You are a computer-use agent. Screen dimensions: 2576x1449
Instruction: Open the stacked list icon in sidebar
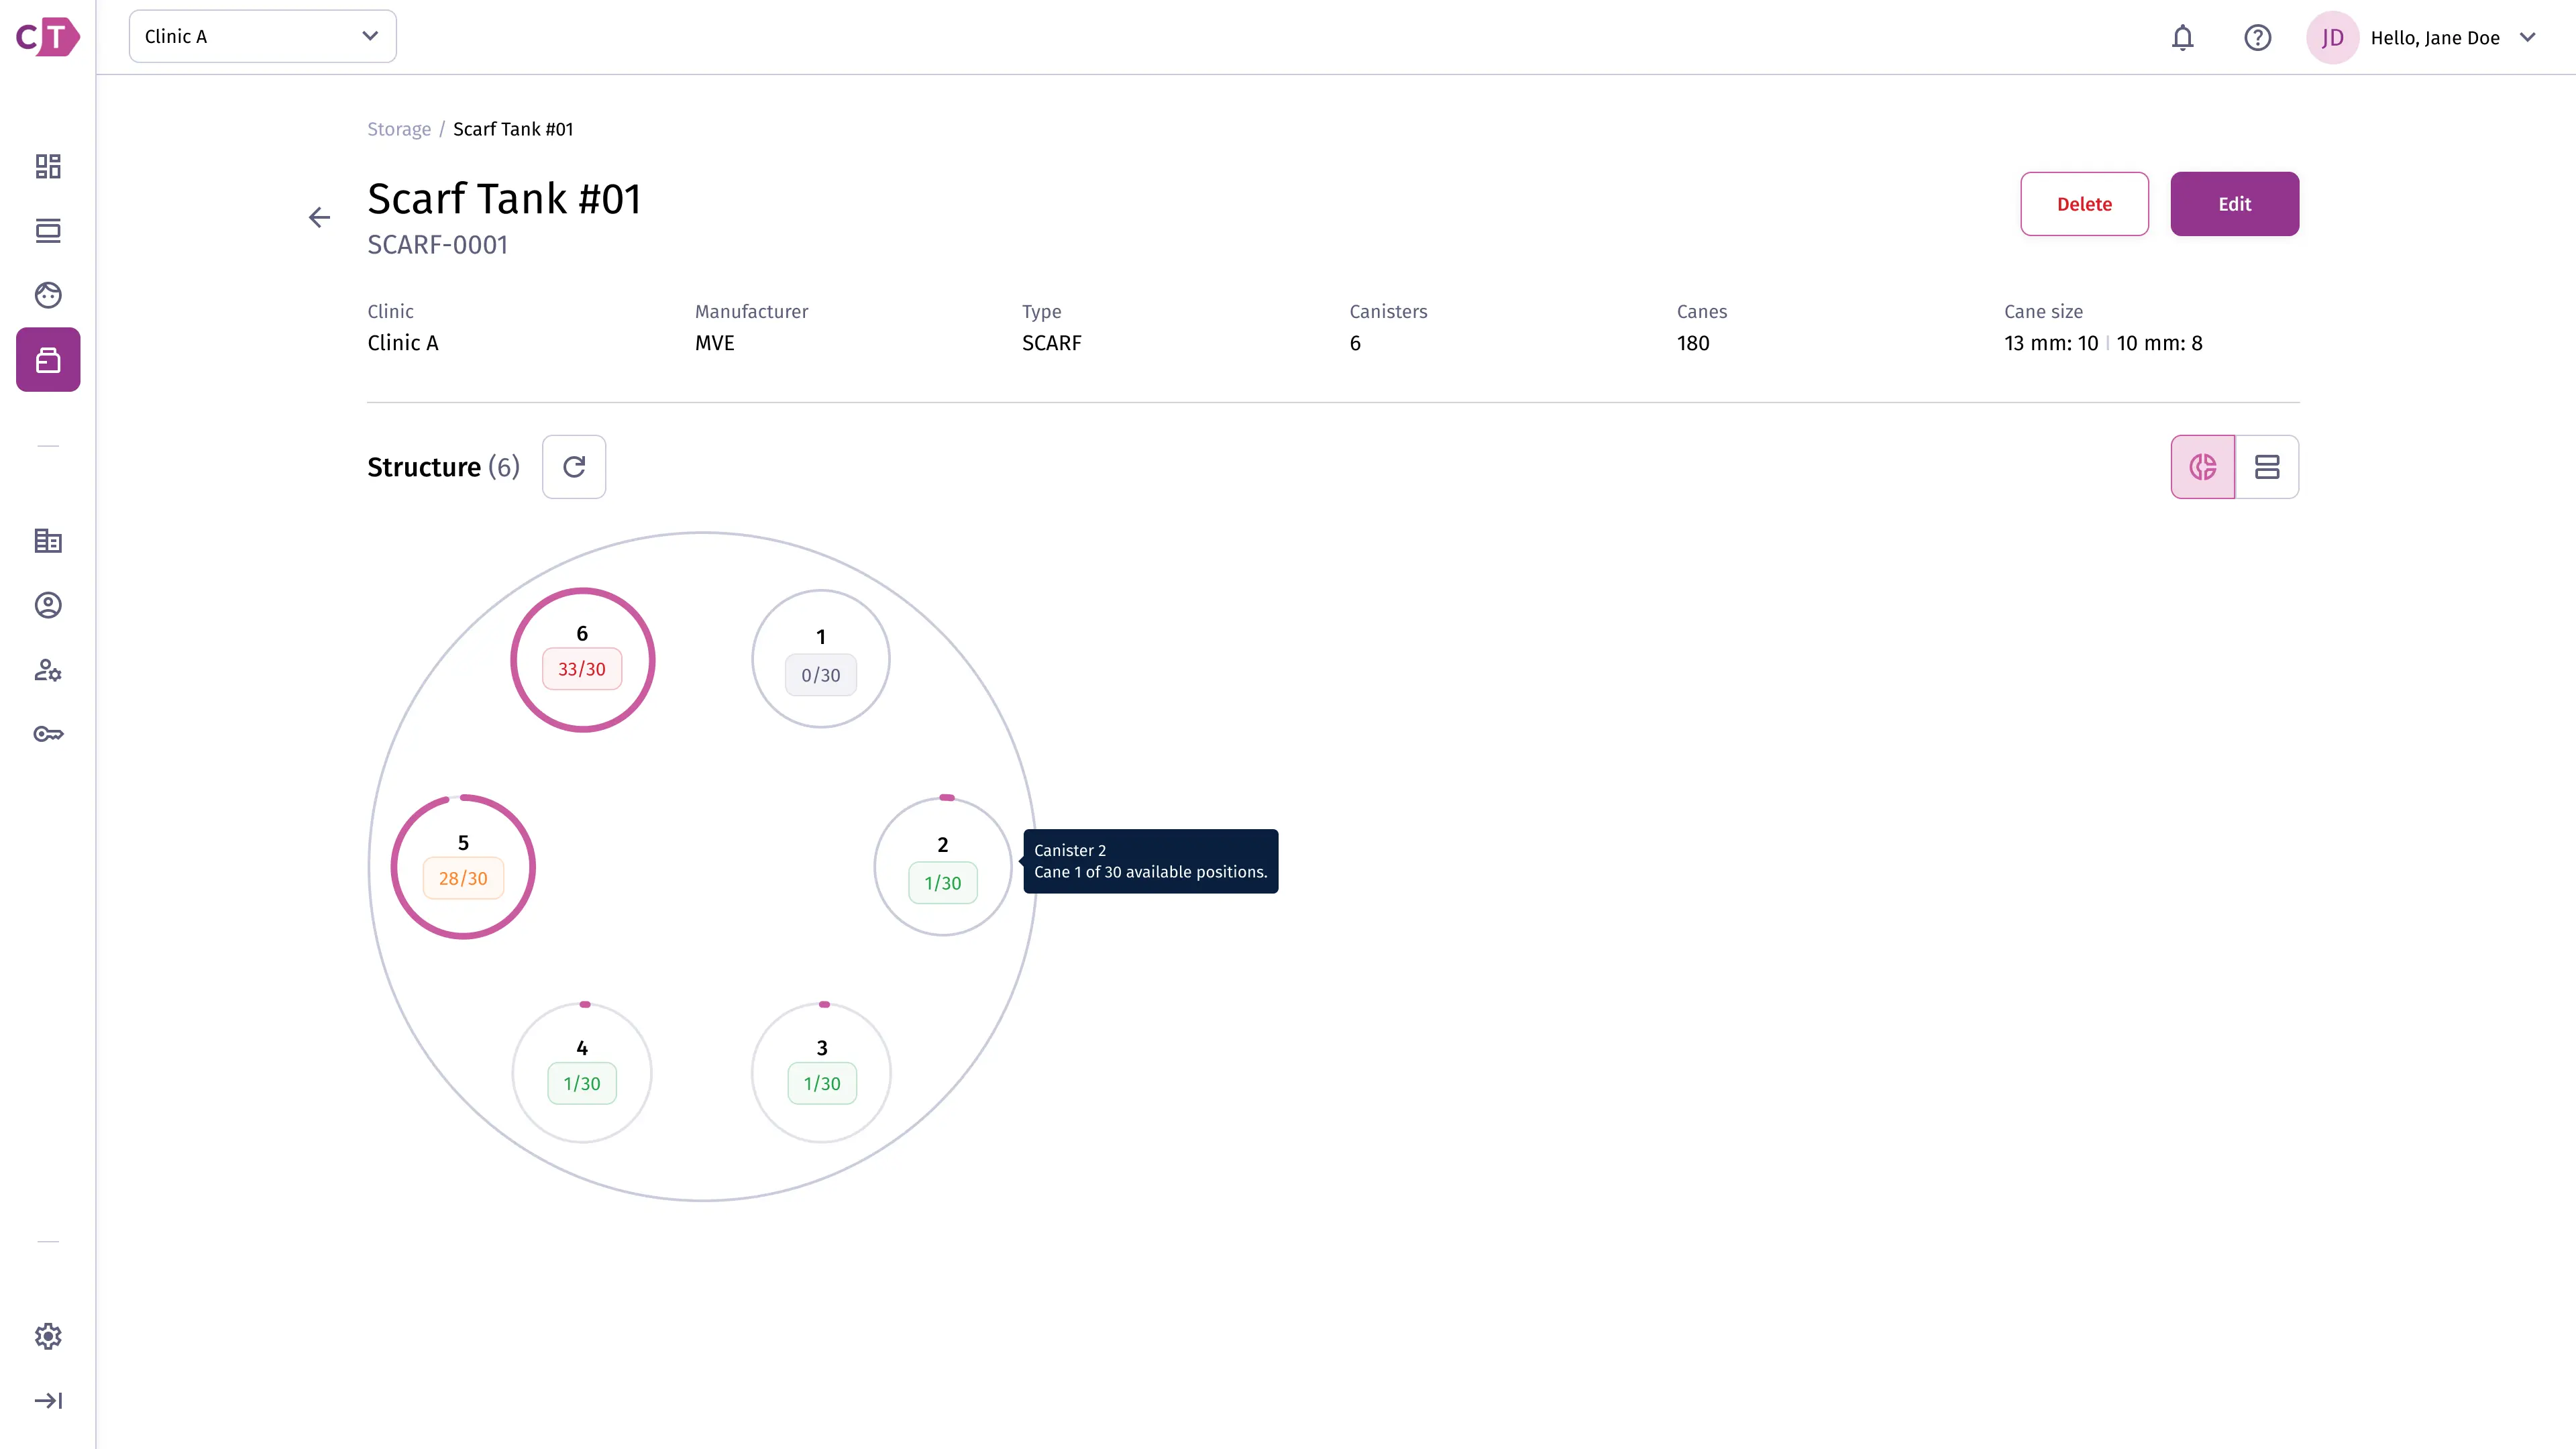click(48, 231)
